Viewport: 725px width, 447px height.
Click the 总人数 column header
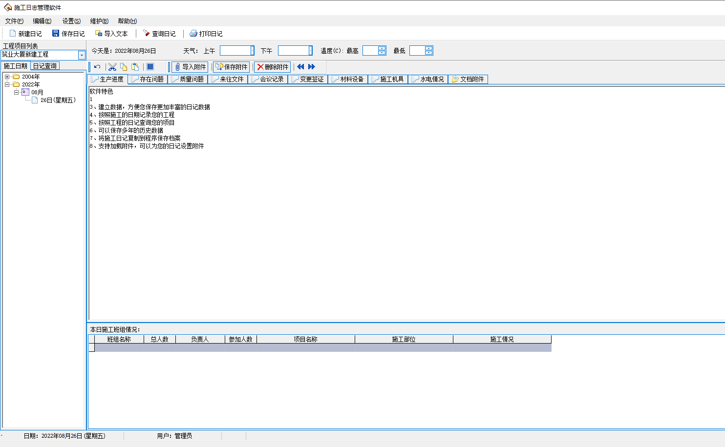coord(160,339)
